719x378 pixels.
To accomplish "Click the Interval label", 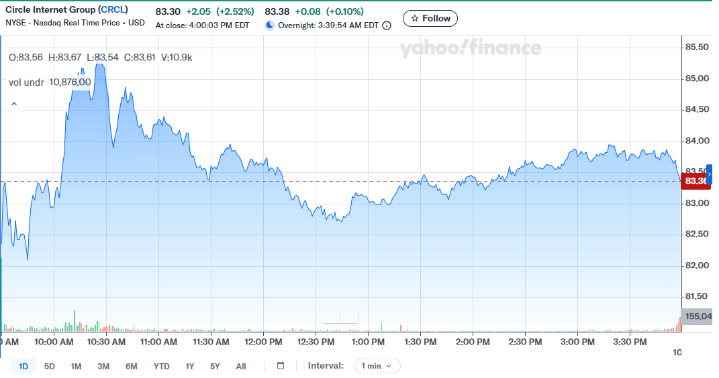I will [326, 366].
